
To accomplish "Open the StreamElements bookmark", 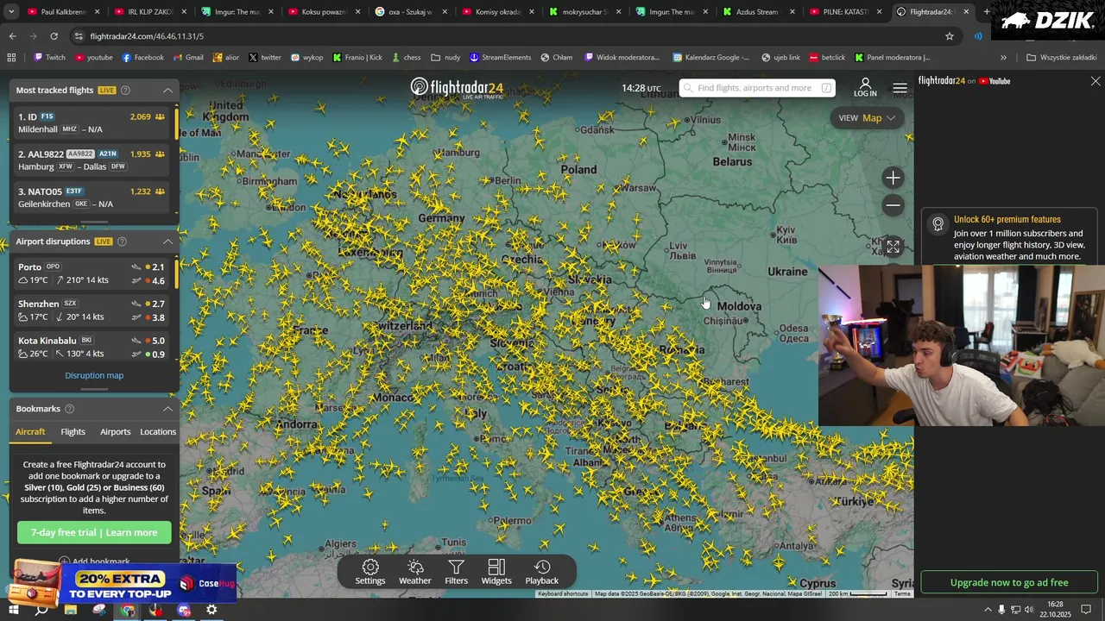I will click(500, 58).
